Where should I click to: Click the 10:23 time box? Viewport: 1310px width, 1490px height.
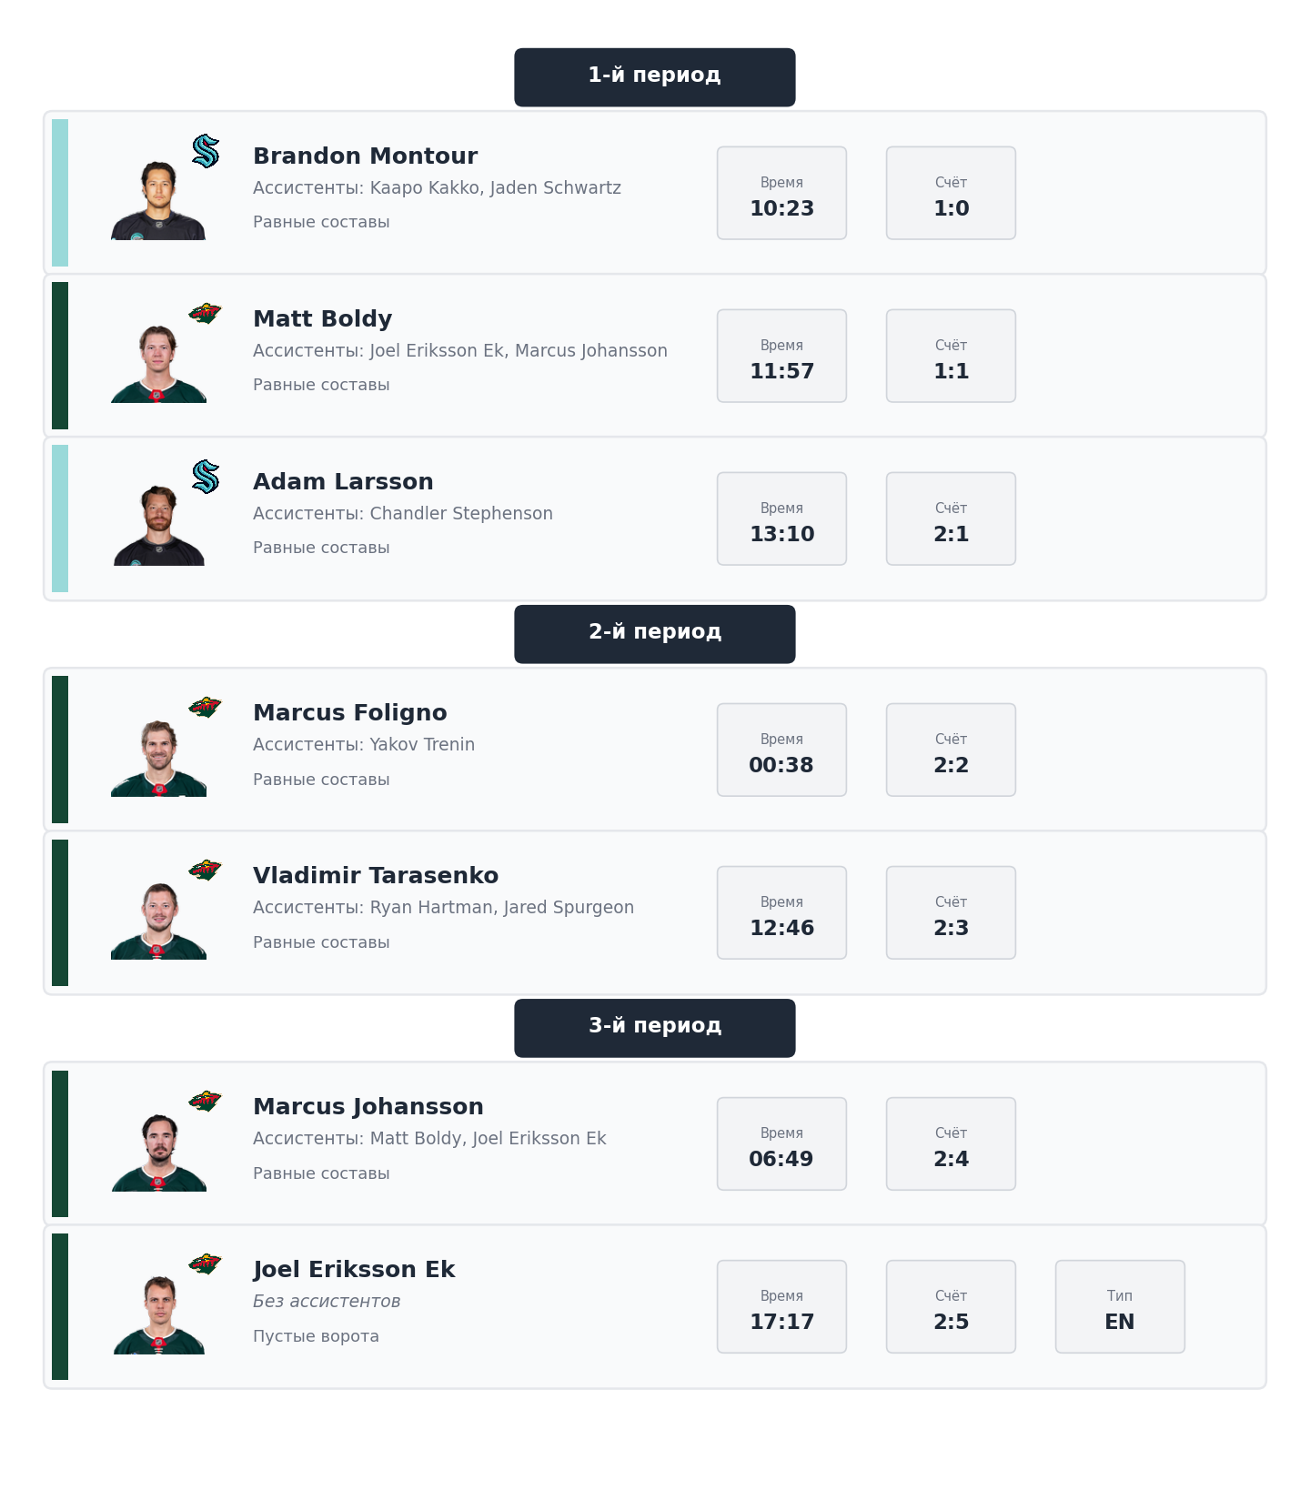coord(781,193)
